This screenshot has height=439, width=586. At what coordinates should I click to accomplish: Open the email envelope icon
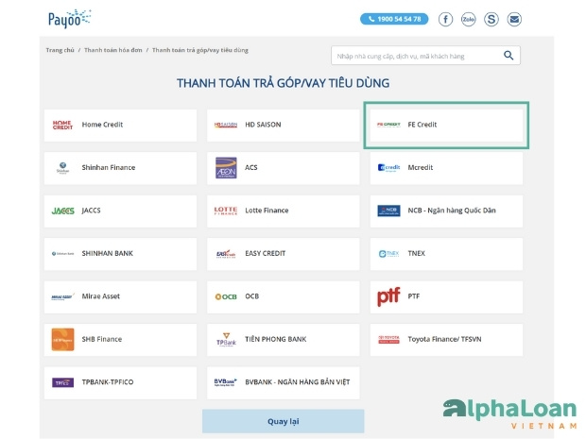coord(514,19)
